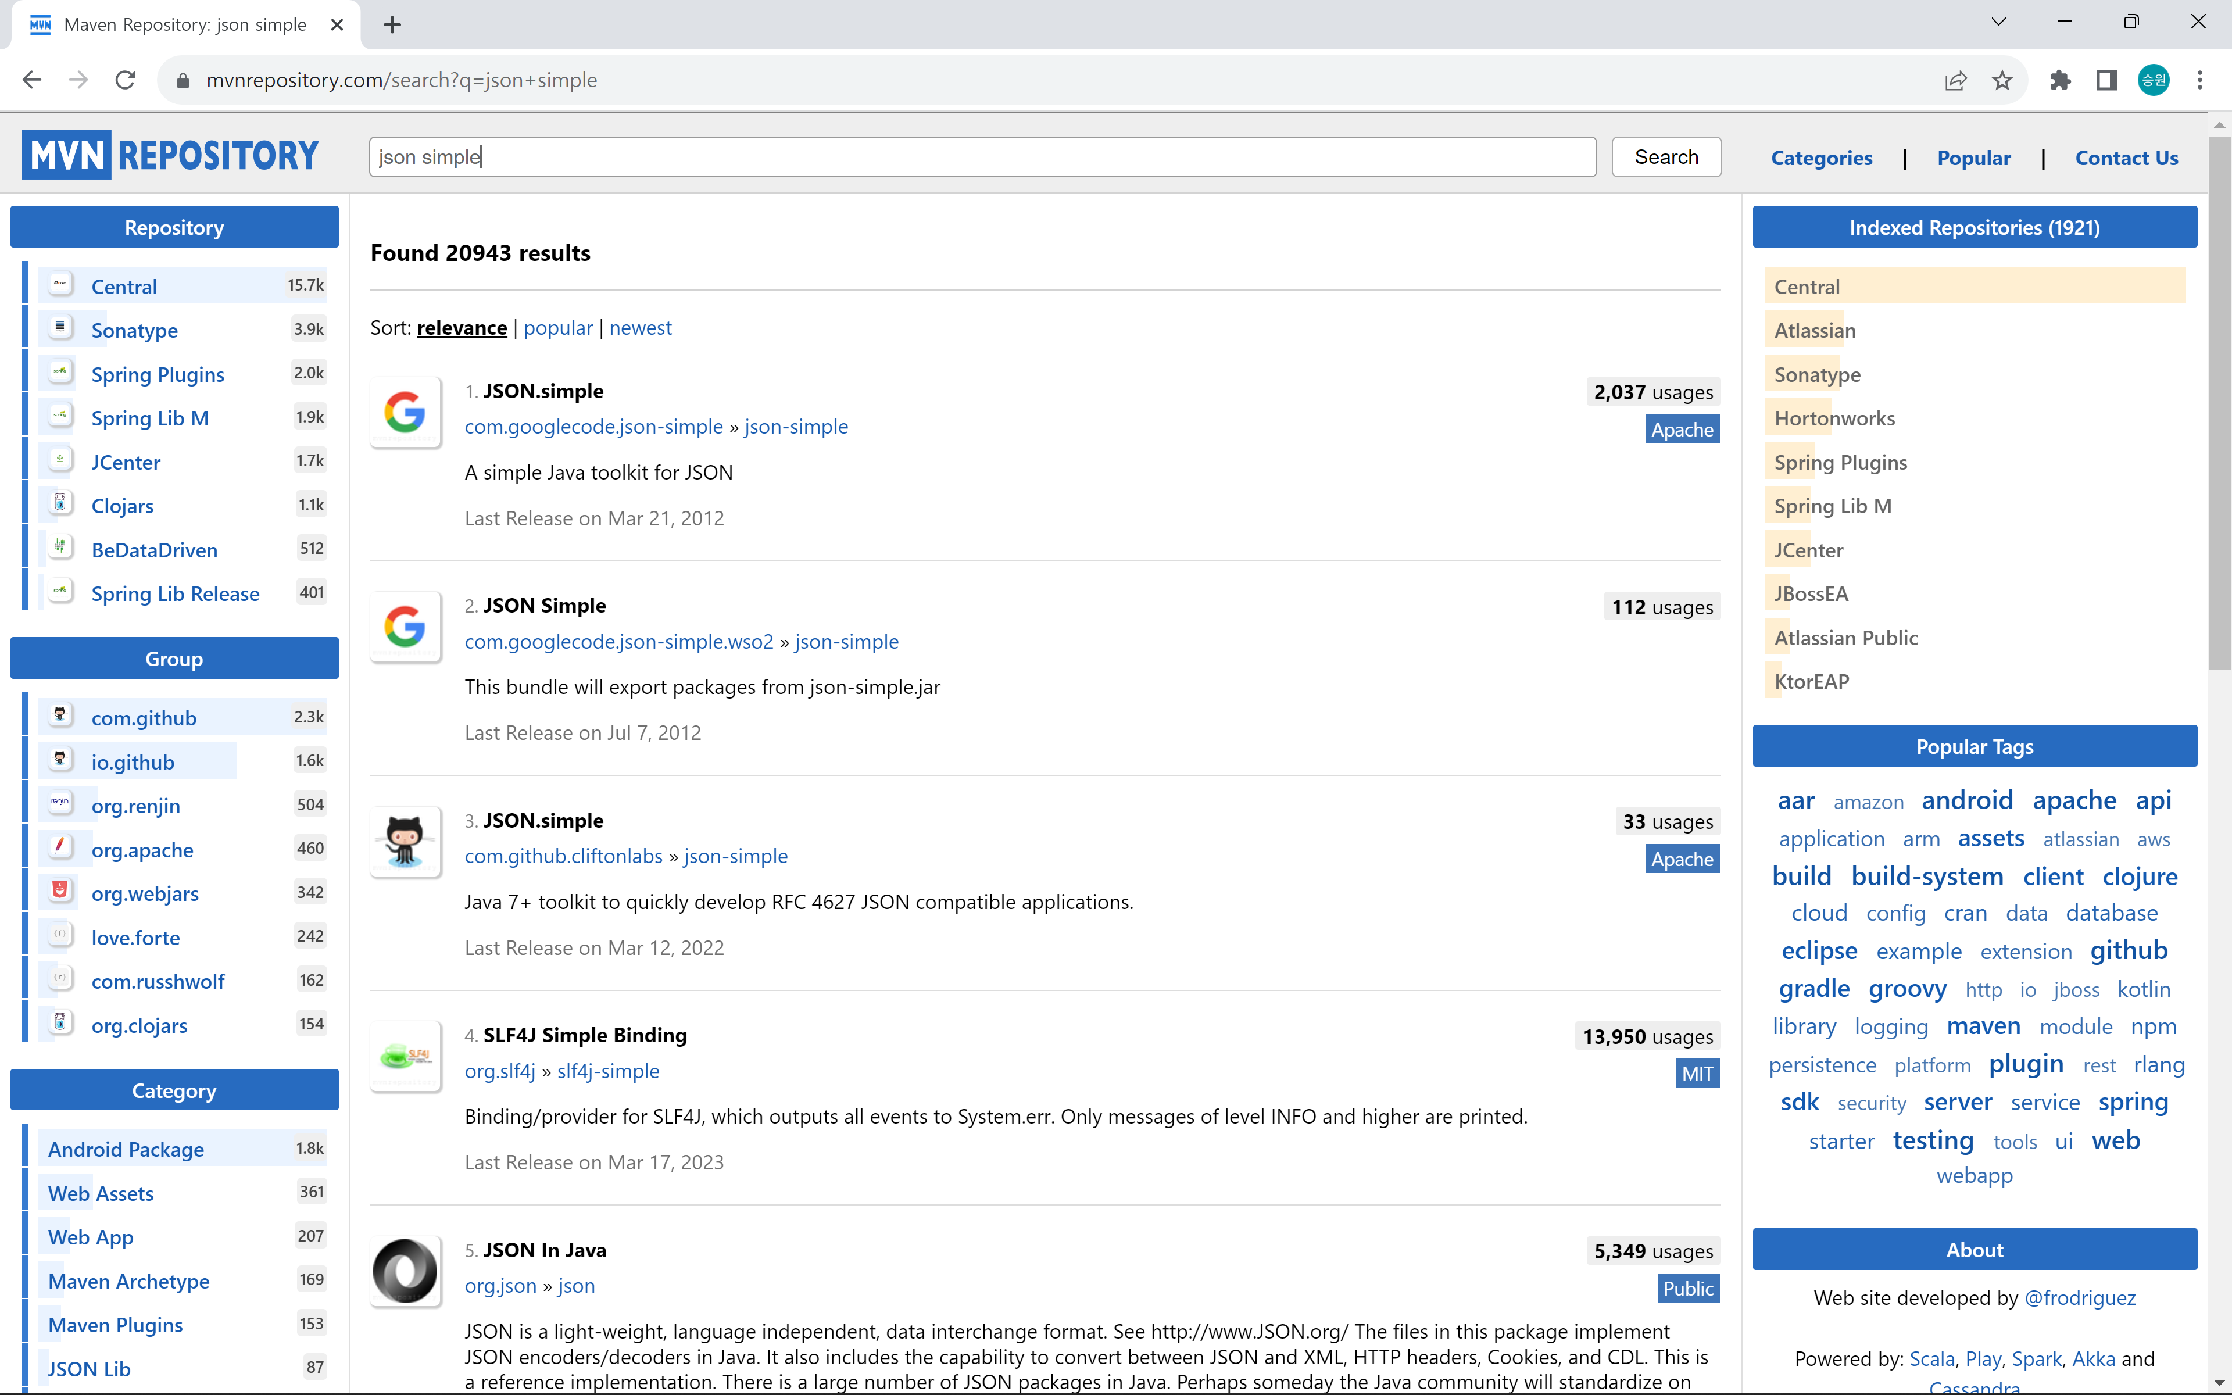Click the share page icon in address bar
This screenshot has width=2232, height=1395.
(1955, 80)
